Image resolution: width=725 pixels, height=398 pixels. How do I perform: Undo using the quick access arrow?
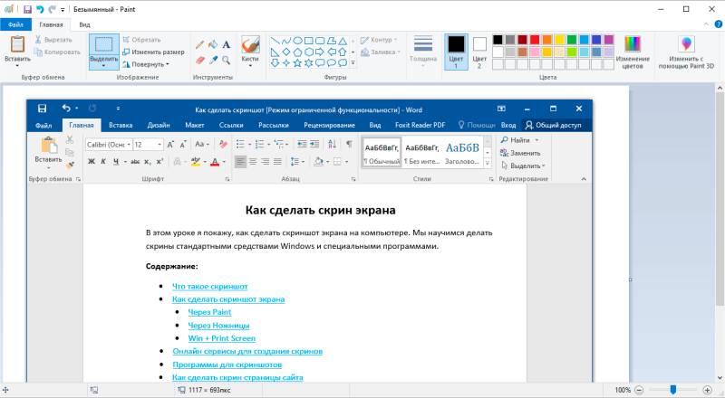click(x=40, y=10)
